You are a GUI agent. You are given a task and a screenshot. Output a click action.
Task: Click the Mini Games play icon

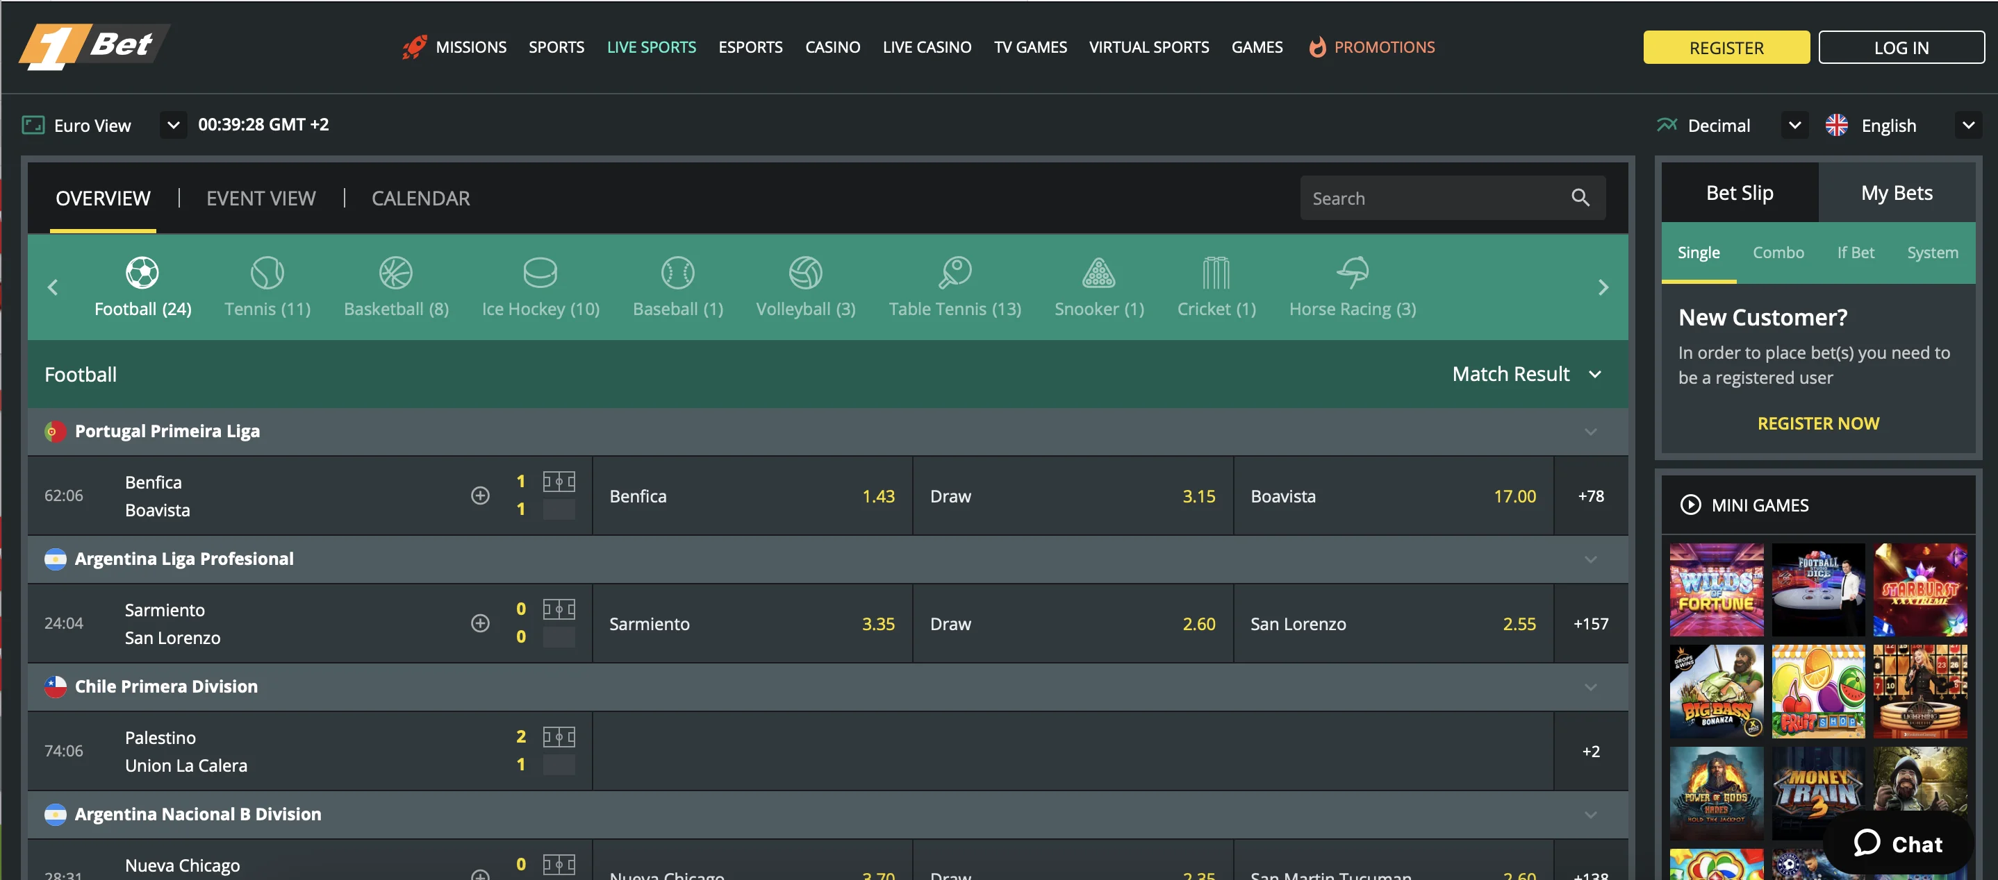[x=1690, y=505]
